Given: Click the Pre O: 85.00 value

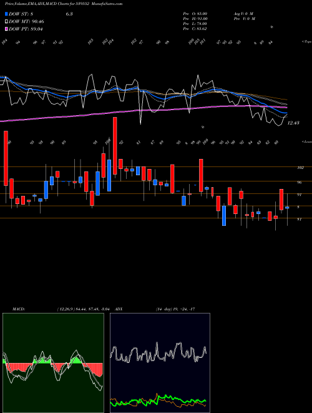Looking at the screenshot, I should click(195, 13).
